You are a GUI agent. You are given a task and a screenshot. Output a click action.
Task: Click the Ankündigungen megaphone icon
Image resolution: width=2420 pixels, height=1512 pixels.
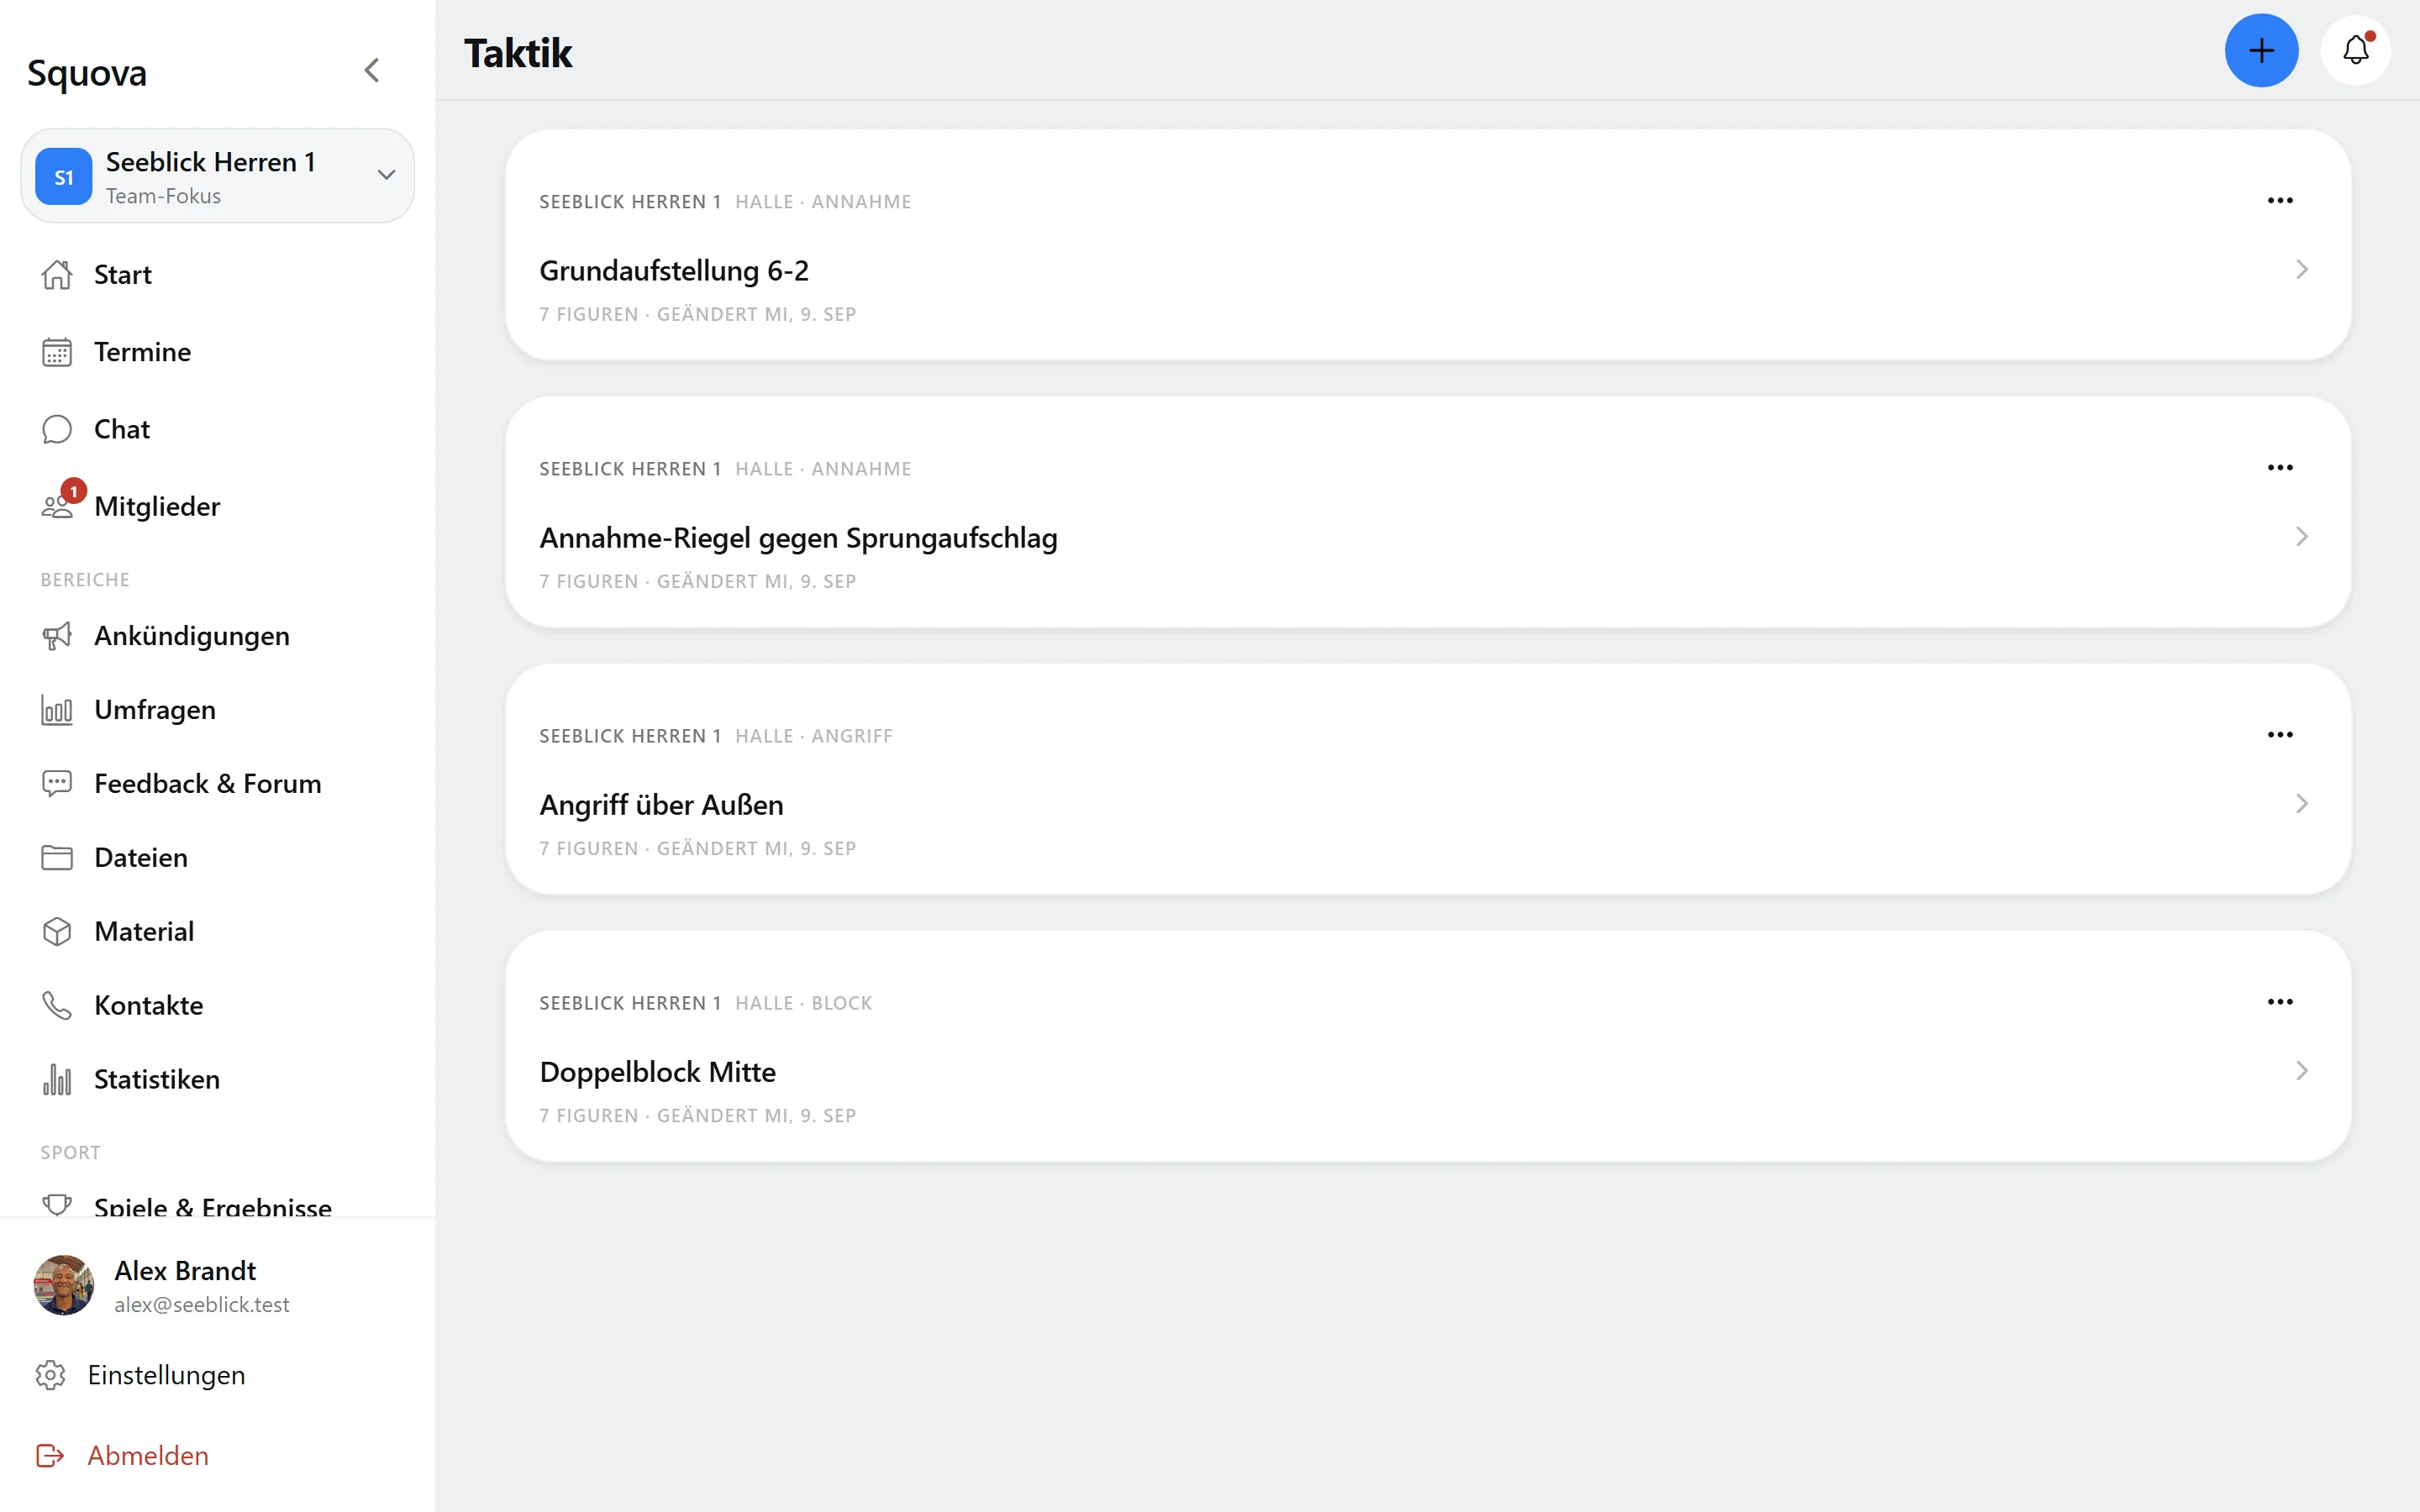point(57,636)
